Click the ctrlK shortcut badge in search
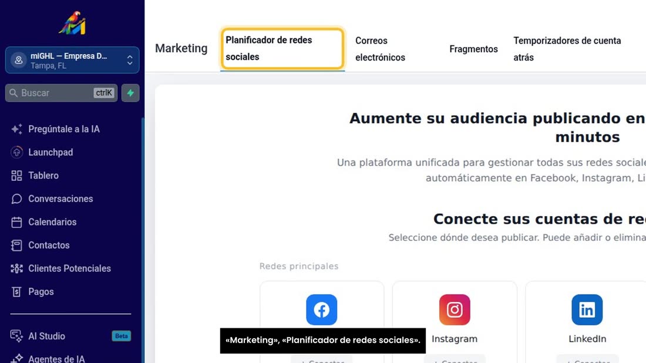Image resolution: width=646 pixels, height=363 pixels. click(104, 93)
